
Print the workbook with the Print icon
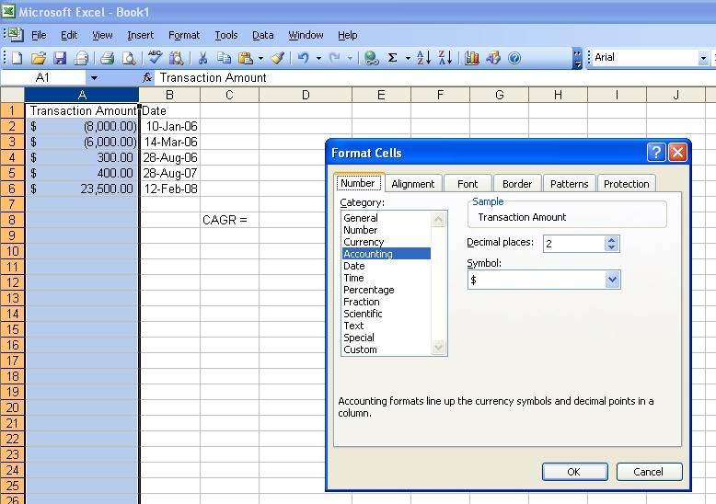108,58
